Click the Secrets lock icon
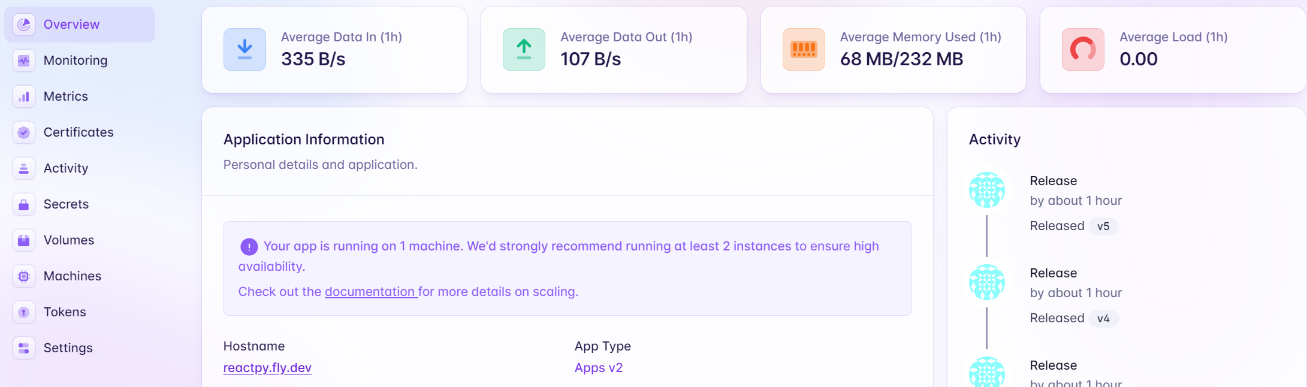This screenshot has width=1307, height=387. (24, 204)
